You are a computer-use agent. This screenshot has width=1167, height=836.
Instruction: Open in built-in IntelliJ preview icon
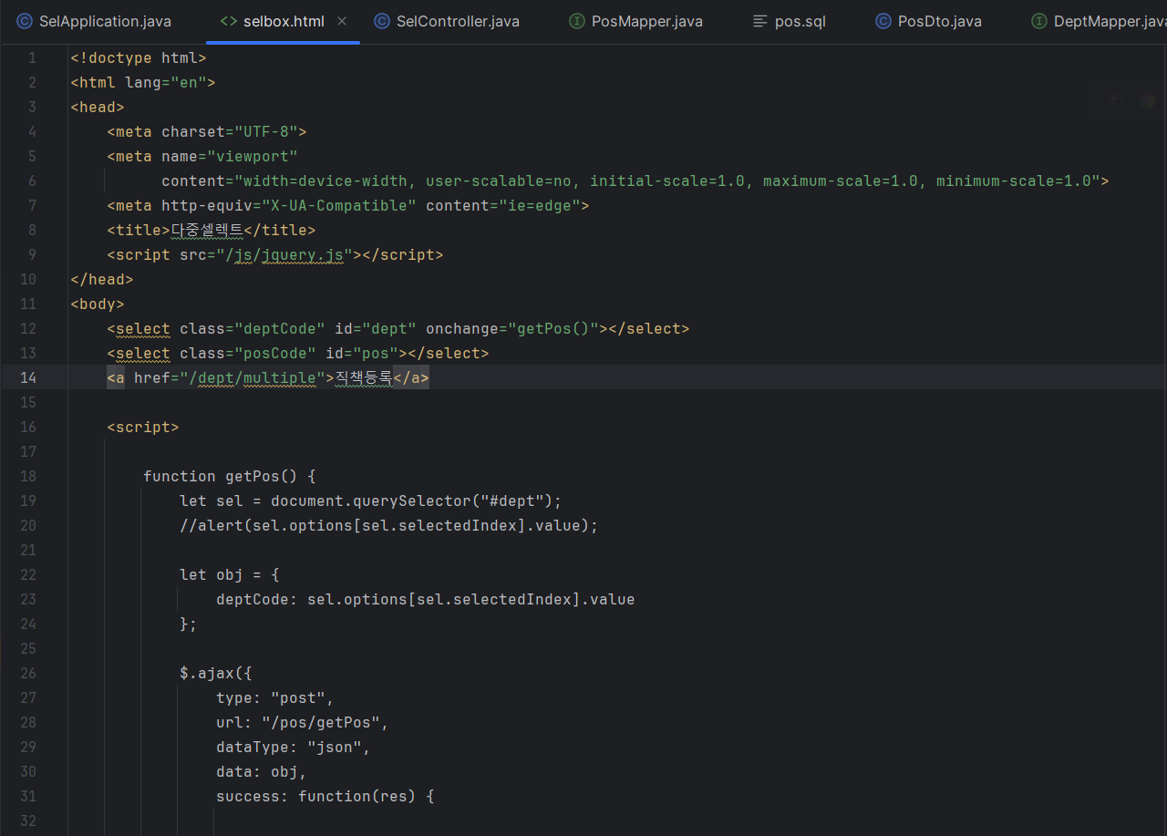pyautogui.click(x=1117, y=101)
